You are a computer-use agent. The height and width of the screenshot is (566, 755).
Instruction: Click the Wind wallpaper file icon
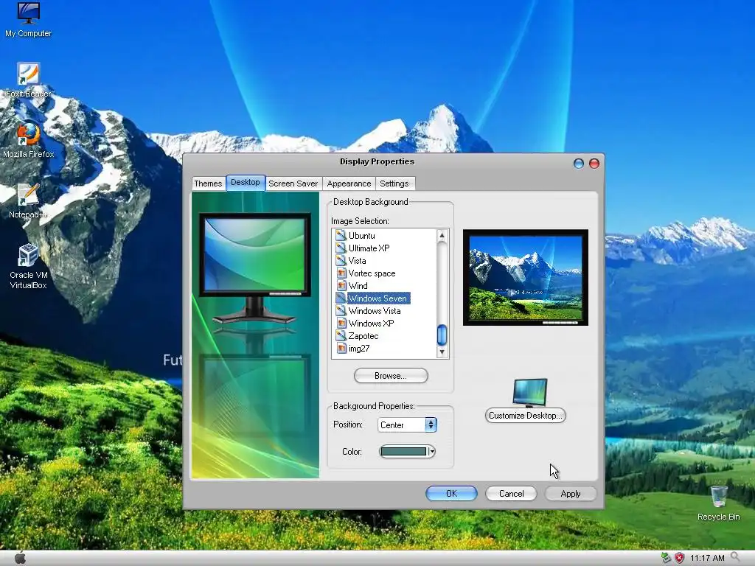coord(341,285)
